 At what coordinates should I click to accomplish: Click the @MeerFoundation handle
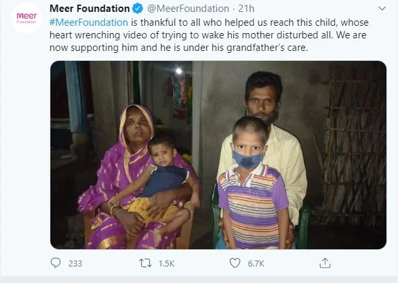point(188,9)
